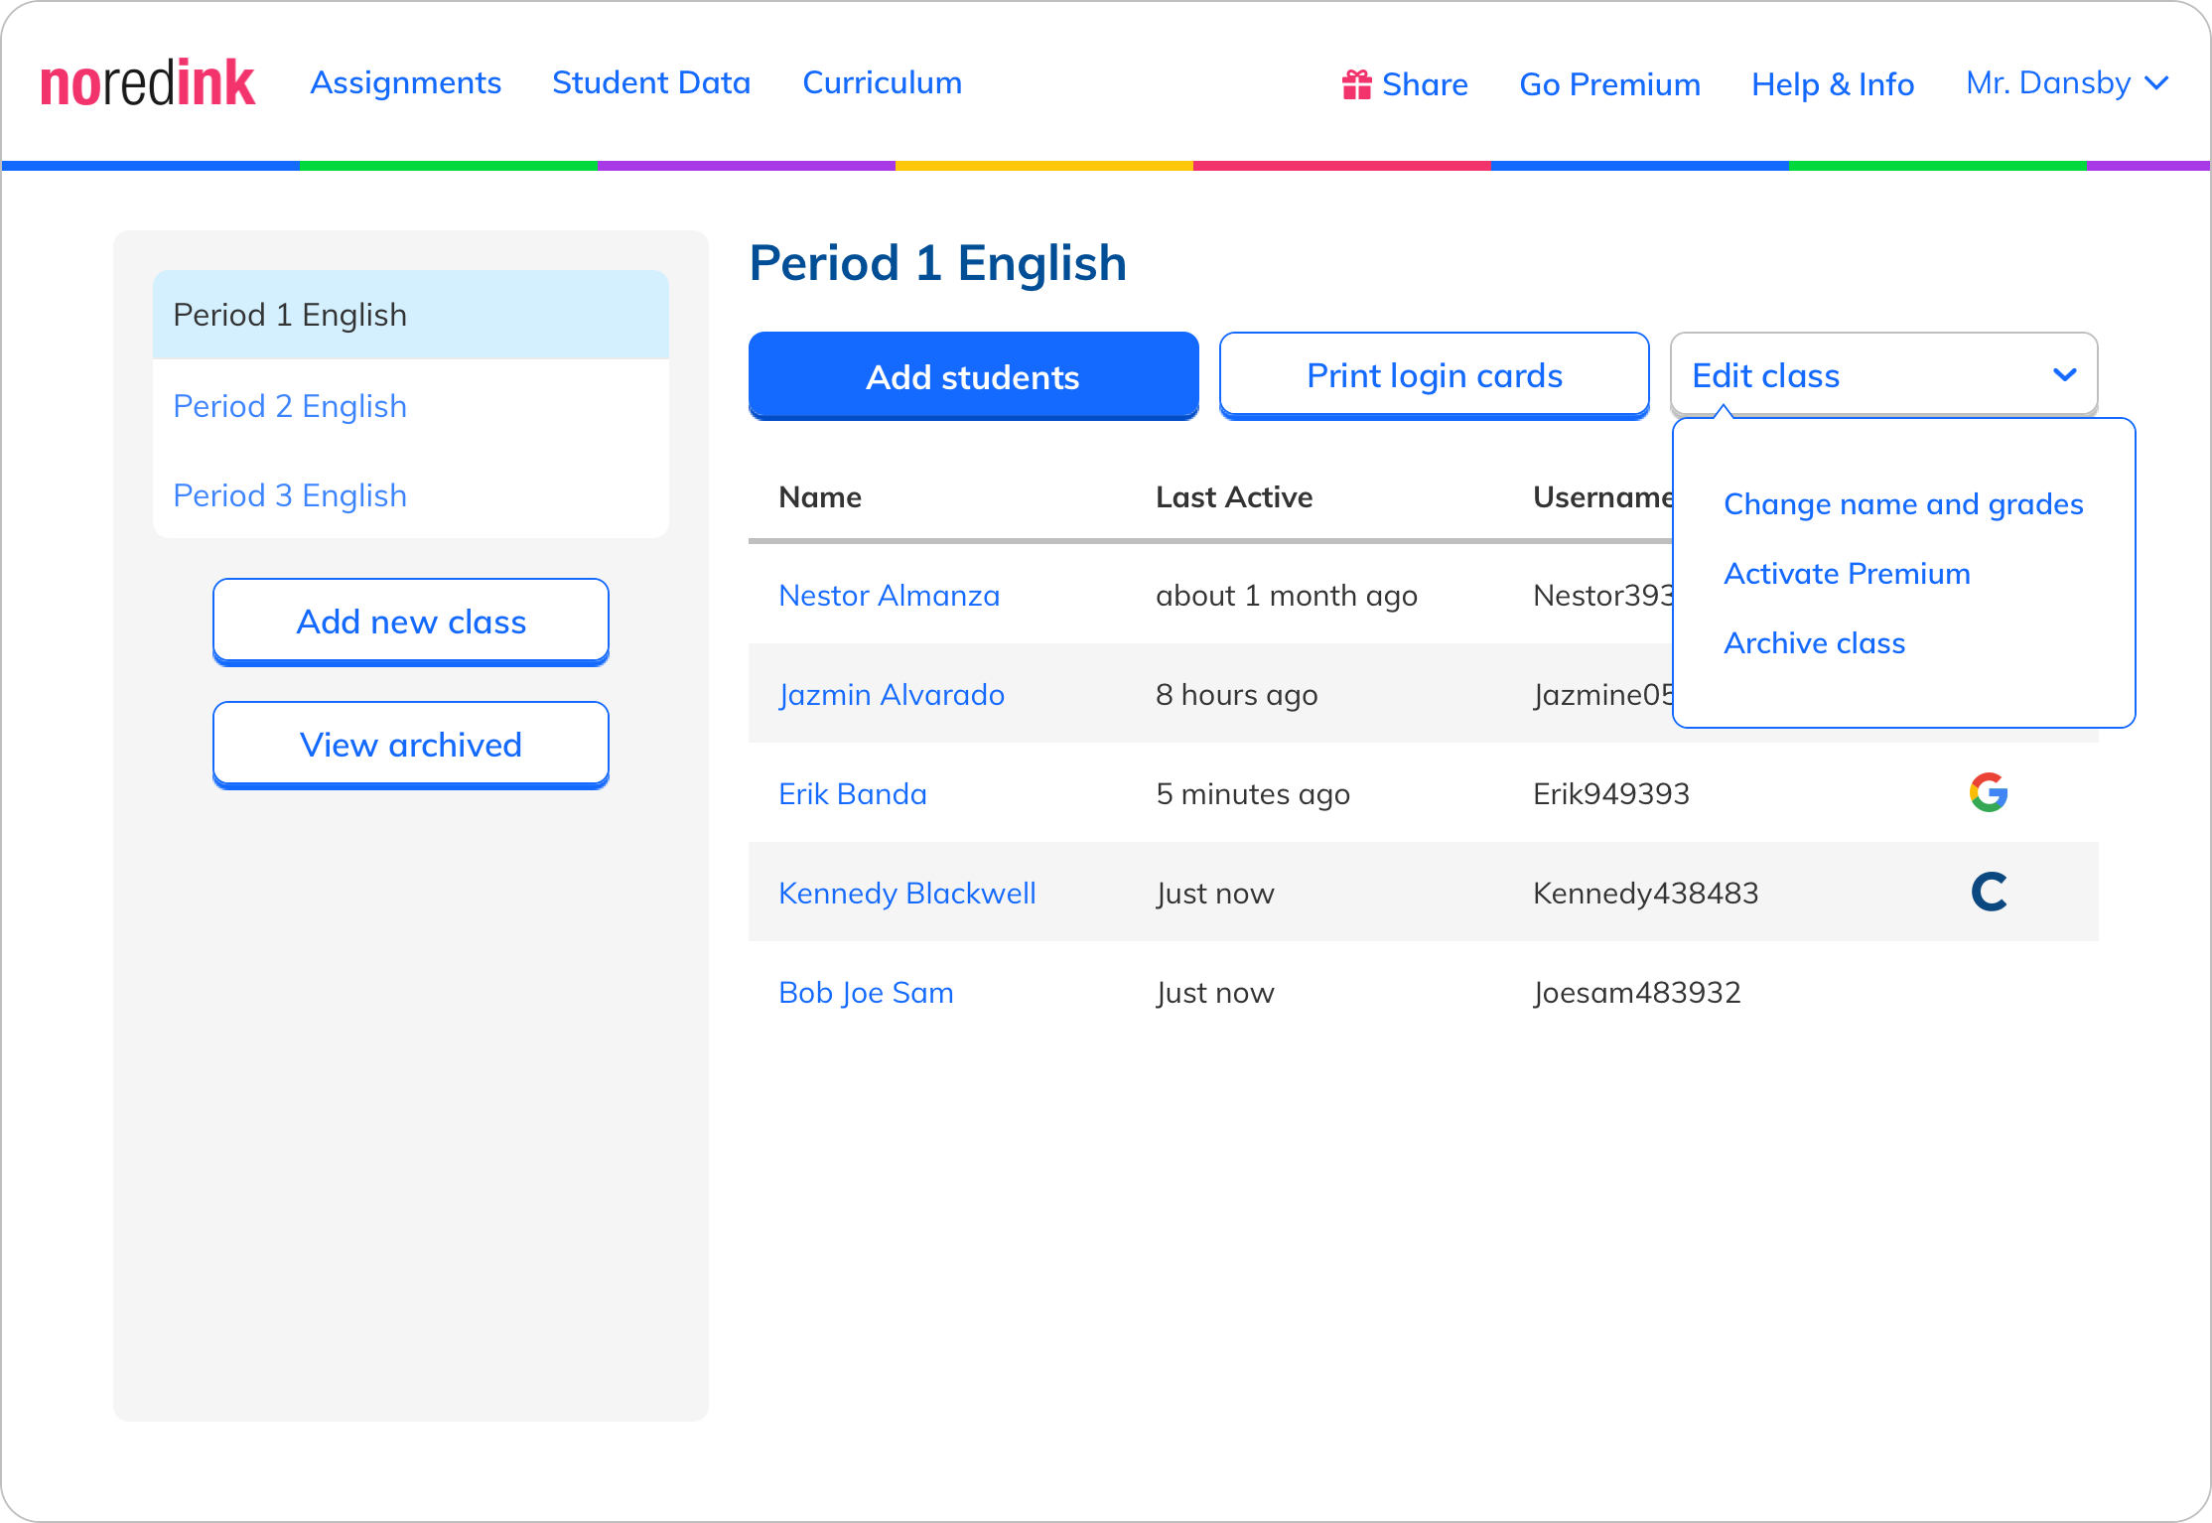Image resolution: width=2212 pixels, height=1523 pixels.
Task: Open the Mr. Dansby account dropdown chevron
Action: 2156,83
